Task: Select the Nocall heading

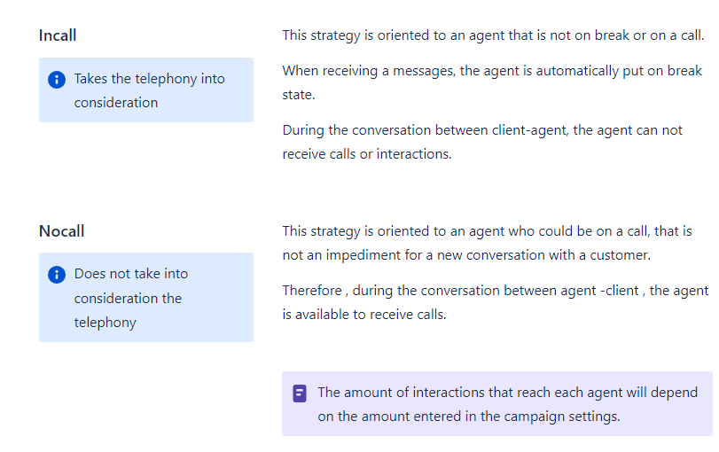Action: click(62, 231)
